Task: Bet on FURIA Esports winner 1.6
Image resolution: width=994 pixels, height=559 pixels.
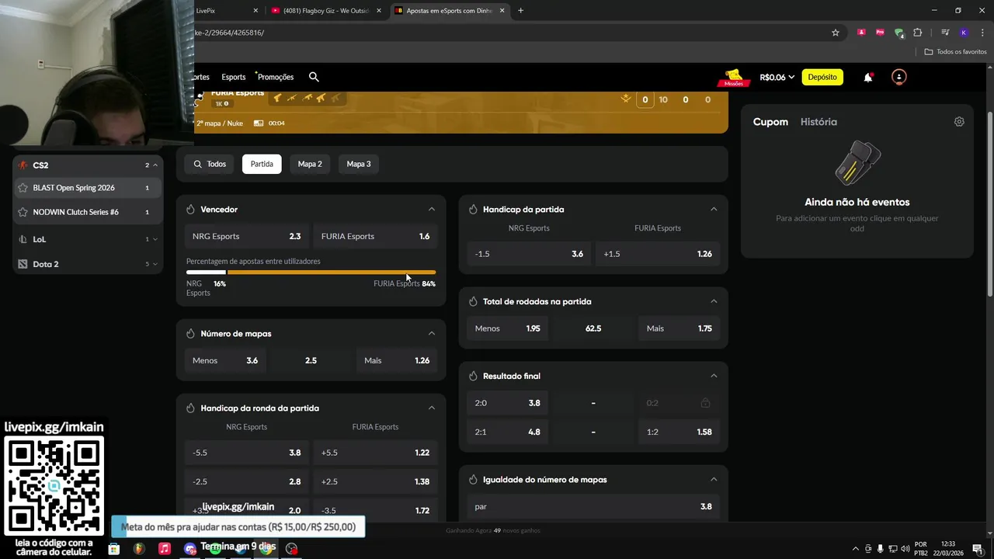Action: (x=375, y=236)
